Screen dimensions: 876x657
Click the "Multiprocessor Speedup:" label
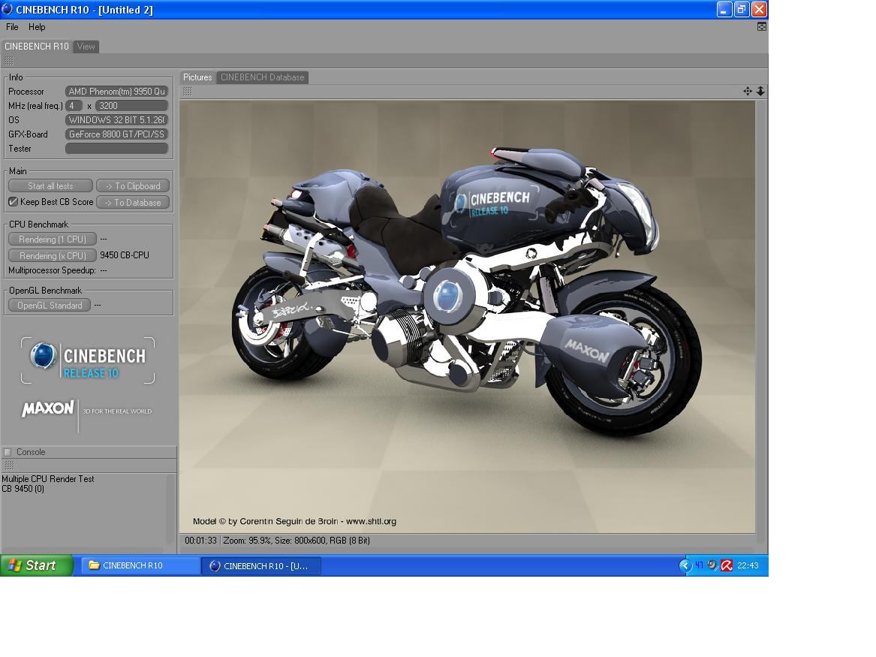coord(52,270)
